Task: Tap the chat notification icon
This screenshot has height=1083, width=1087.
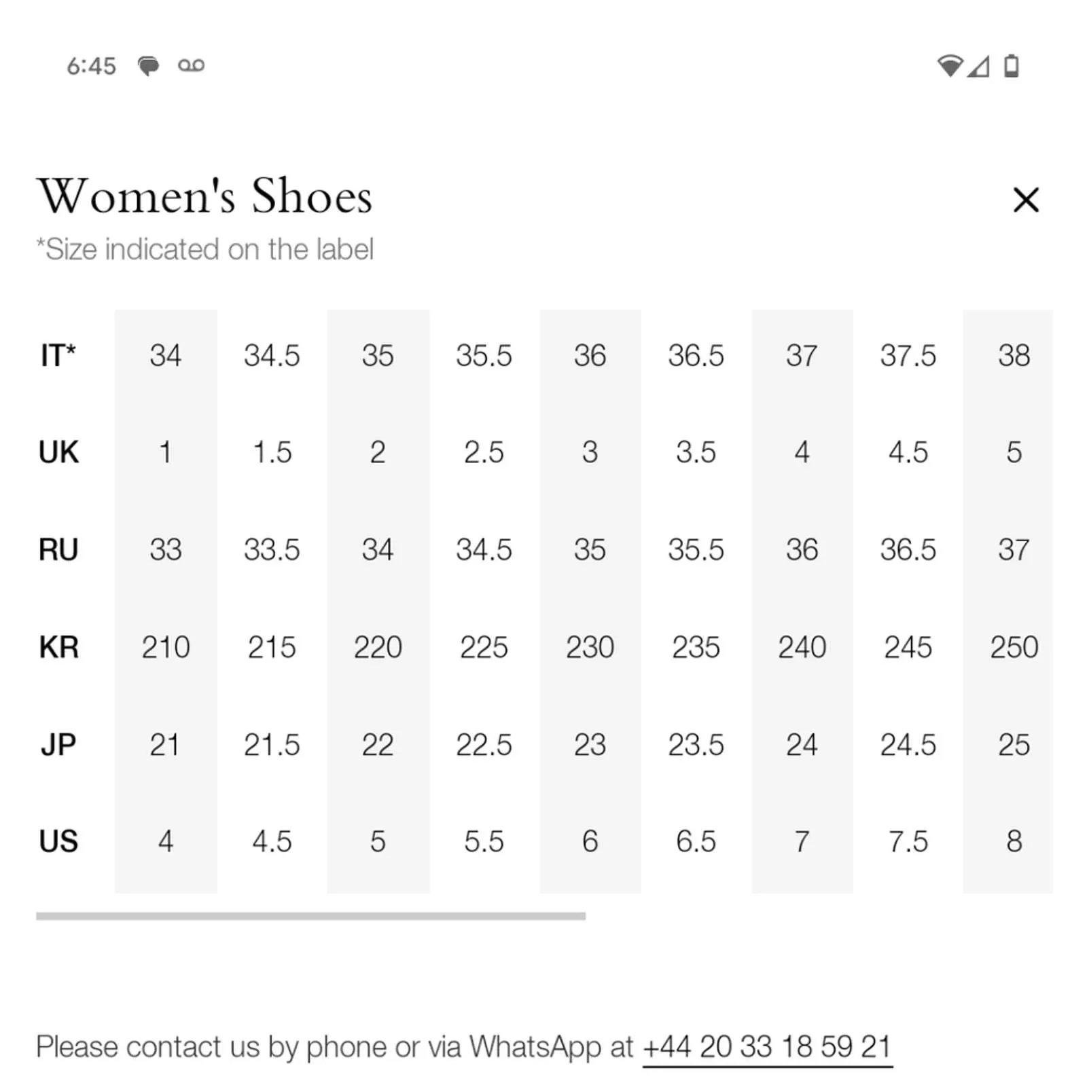Action: (148, 66)
